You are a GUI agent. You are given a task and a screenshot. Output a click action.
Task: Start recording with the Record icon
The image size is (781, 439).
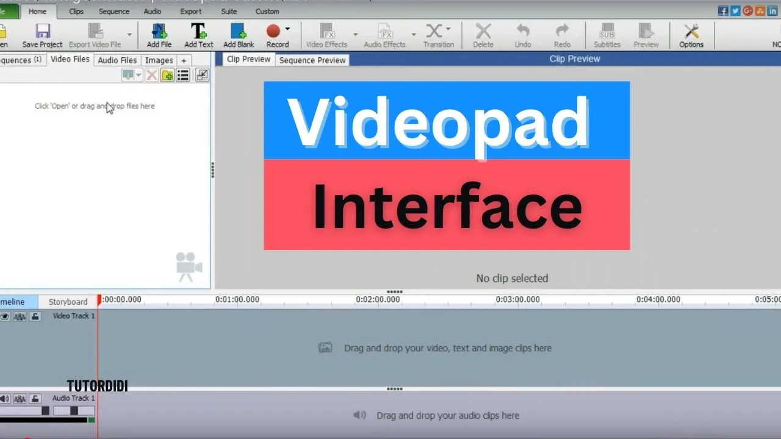click(273, 30)
